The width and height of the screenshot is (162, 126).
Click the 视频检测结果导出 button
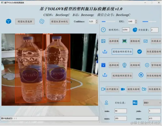click(x=122, y=76)
